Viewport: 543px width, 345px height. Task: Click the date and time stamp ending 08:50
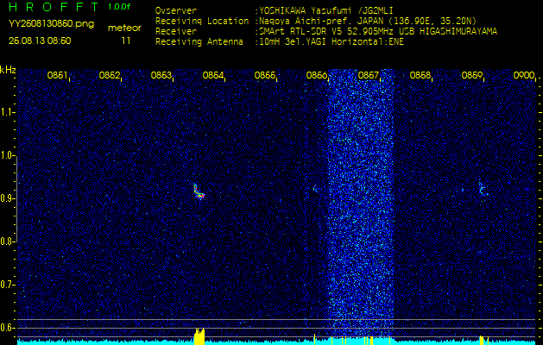pos(40,41)
